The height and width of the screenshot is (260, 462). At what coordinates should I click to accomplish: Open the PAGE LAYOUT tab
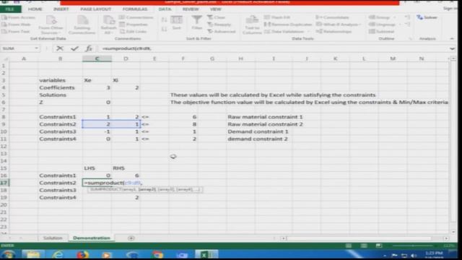[96, 9]
